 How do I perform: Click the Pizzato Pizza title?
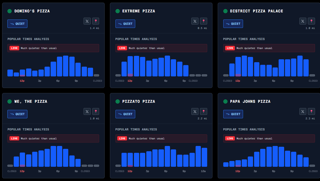[139, 101]
